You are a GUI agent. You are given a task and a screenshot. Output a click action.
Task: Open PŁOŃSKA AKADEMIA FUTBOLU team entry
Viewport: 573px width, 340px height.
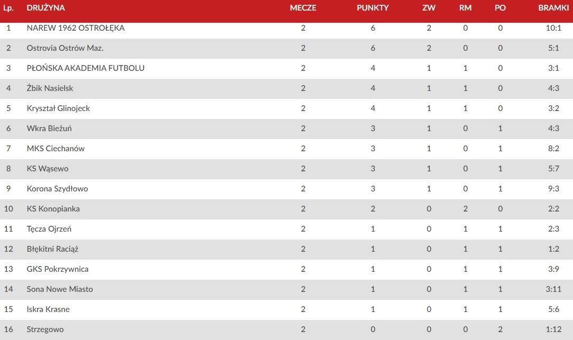coord(86,68)
